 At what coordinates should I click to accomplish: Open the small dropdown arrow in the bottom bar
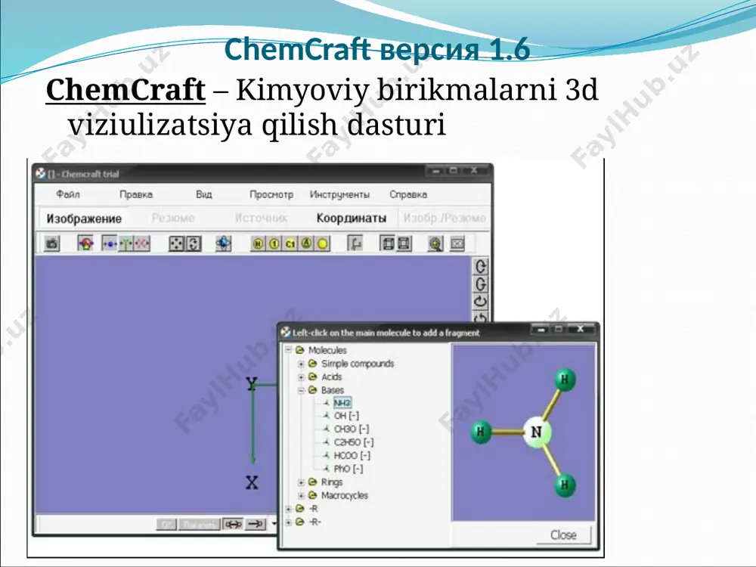click(x=274, y=524)
